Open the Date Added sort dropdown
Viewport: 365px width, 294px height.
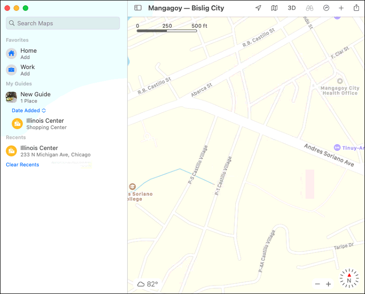point(29,111)
